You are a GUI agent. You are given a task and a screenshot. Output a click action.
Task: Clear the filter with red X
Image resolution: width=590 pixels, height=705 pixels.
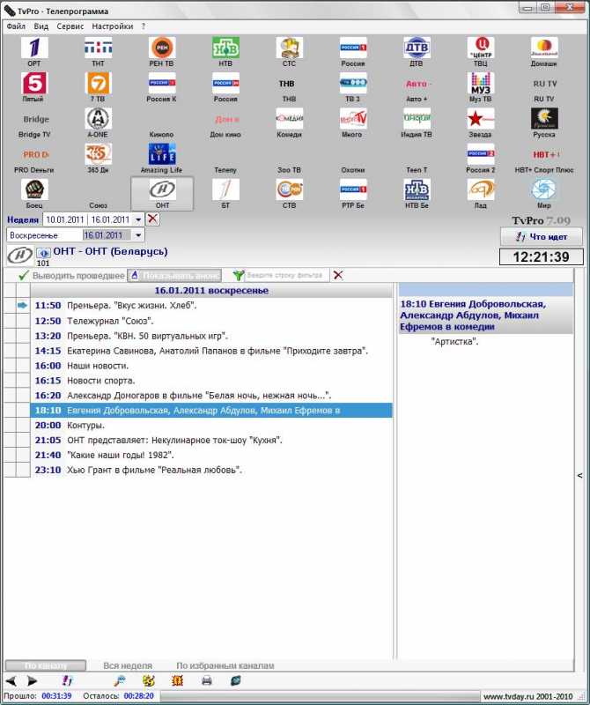coord(338,275)
